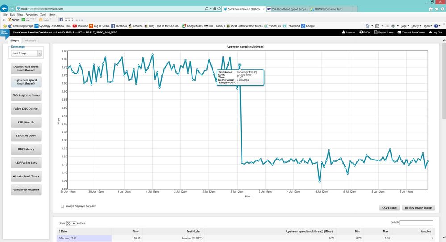Click the Hi-Res Image Export button

418,208
